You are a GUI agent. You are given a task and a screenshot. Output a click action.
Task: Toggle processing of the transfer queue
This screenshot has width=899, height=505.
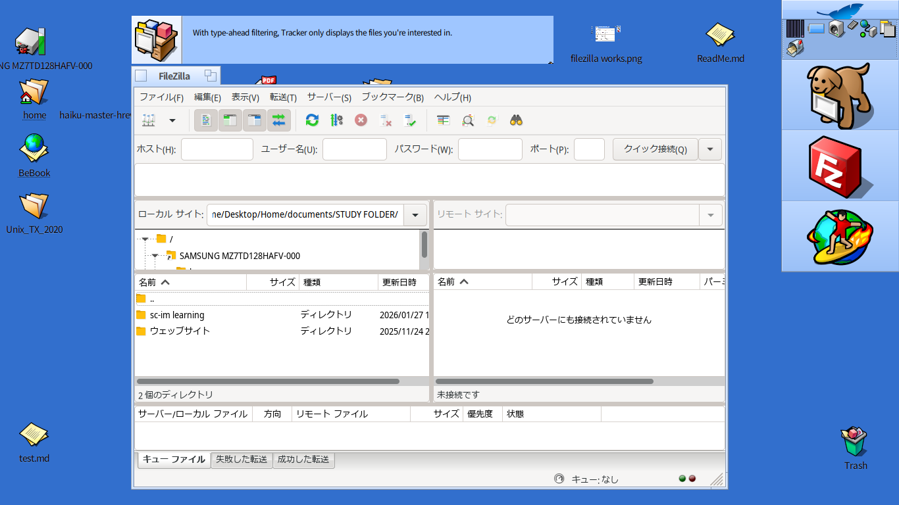click(x=336, y=120)
